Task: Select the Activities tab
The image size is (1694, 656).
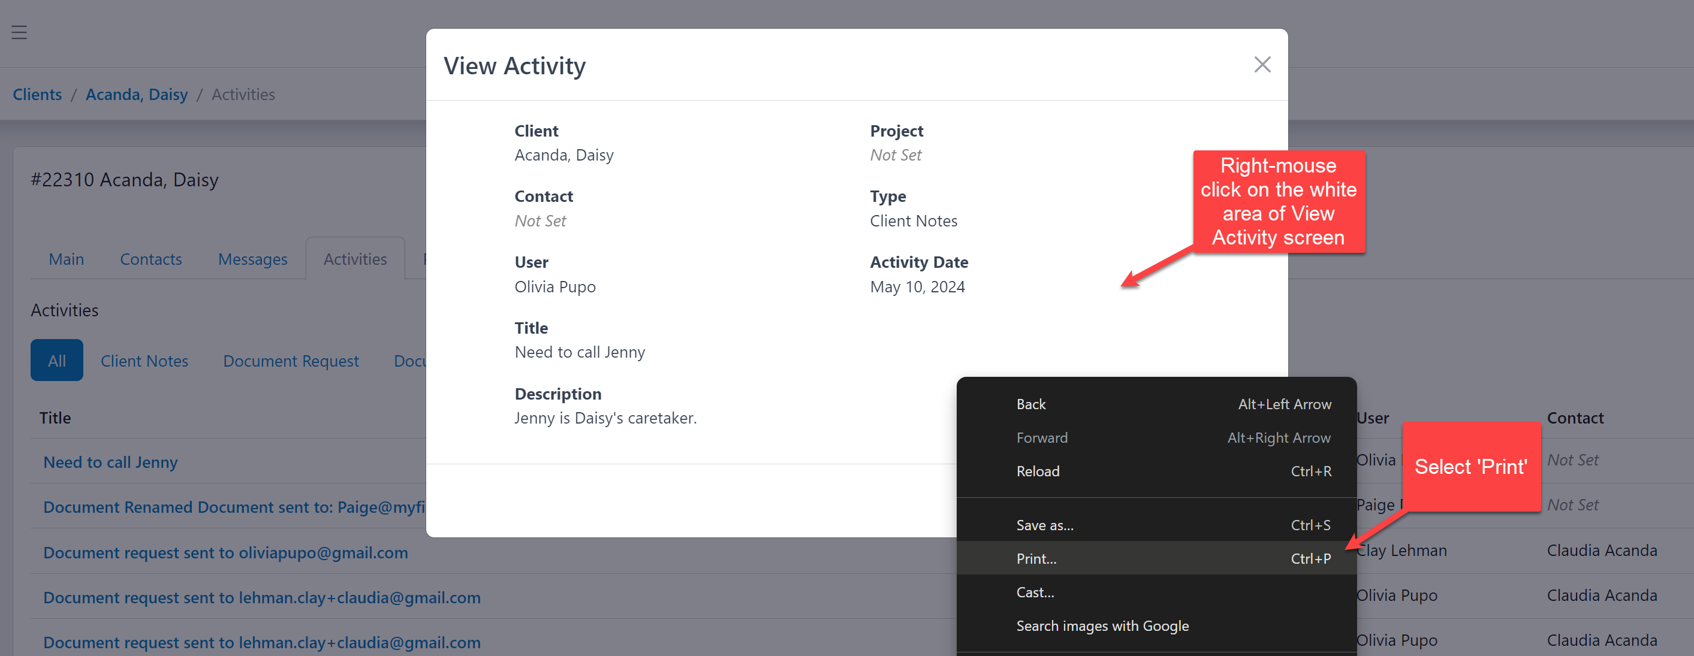Action: pyautogui.click(x=355, y=259)
